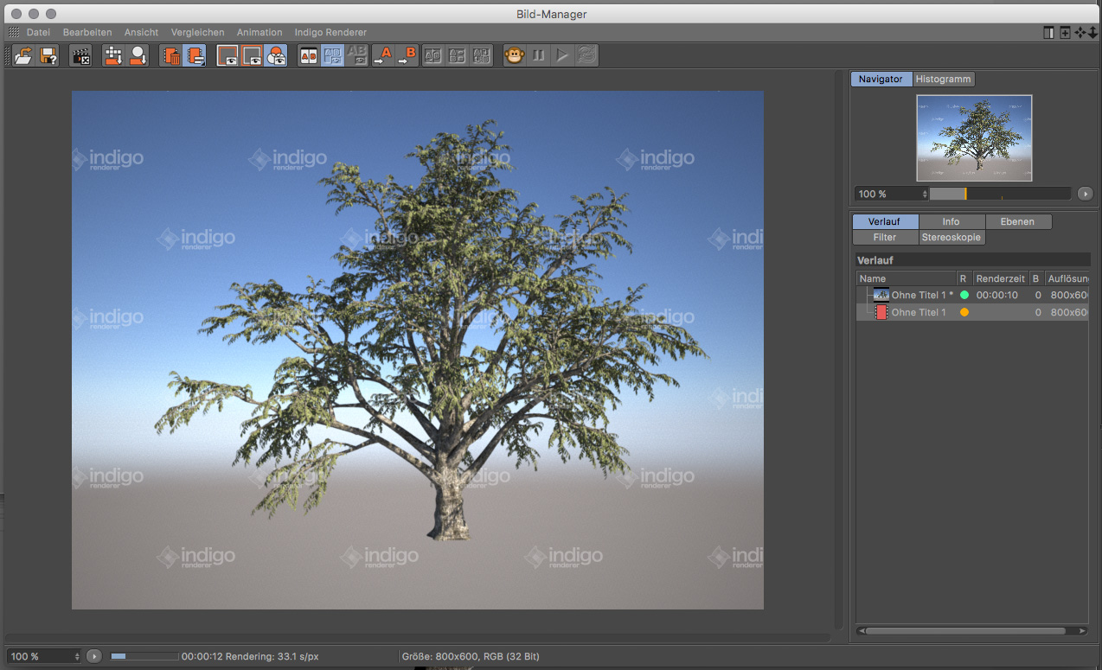Click the B column header
The height and width of the screenshot is (670, 1102).
(x=1036, y=278)
